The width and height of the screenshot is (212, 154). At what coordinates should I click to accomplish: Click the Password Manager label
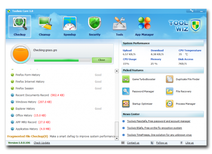143,92
